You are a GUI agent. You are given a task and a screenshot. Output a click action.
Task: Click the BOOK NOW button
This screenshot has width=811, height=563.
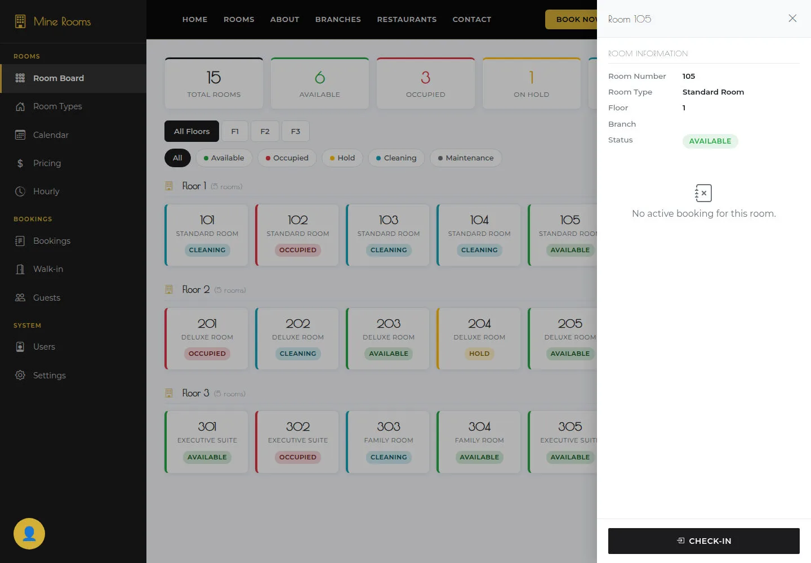(x=571, y=19)
